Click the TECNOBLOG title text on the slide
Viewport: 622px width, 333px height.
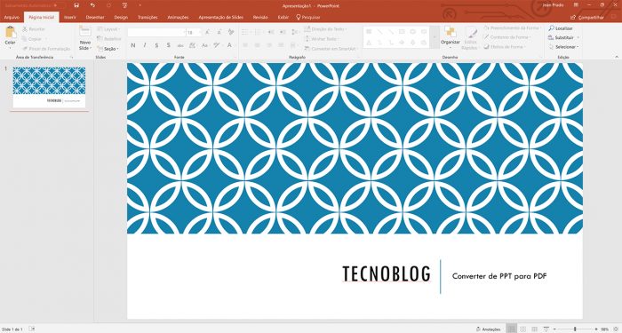point(387,274)
